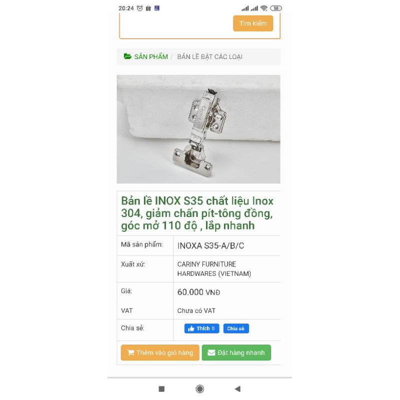Screen dimensions: 400x400
Task: Order using Đặt hàng nhanh button
Action: click(x=236, y=352)
